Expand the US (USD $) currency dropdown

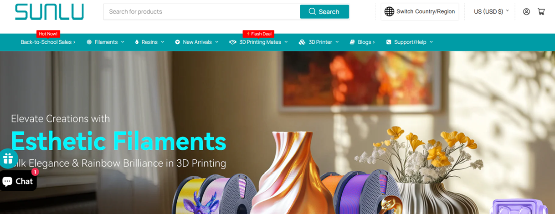[x=491, y=12]
